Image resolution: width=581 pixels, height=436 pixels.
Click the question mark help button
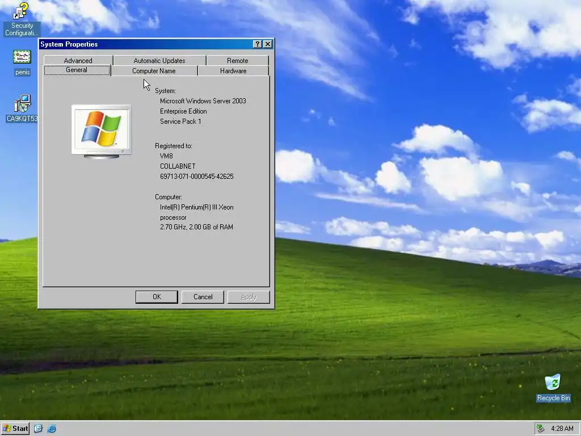tap(257, 44)
